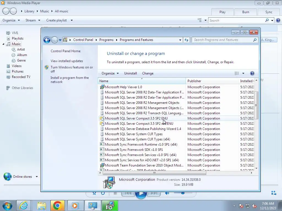282x211 pixels.
Task: Switch to the Burn tab
Action: (x=245, y=12)
